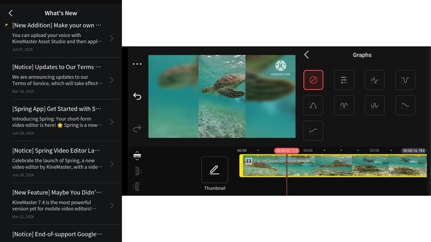This screenshot has height=242, width=431.
Task: Click the turtle video preview
Action: 222,96
